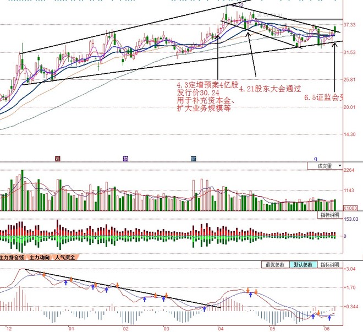Image resolution: width=363 pixels, height=332 pixels.
Task: Click 最优参数 button
Action: click(275, 265)
